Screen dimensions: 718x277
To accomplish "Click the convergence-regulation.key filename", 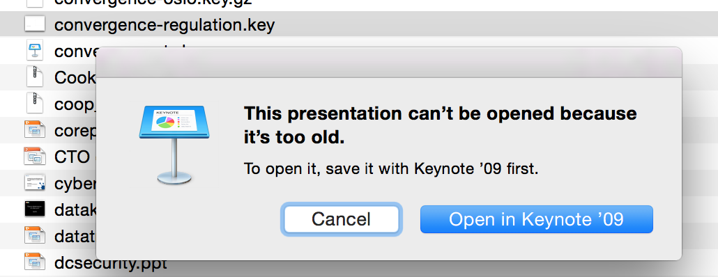I will pos(165,24).
